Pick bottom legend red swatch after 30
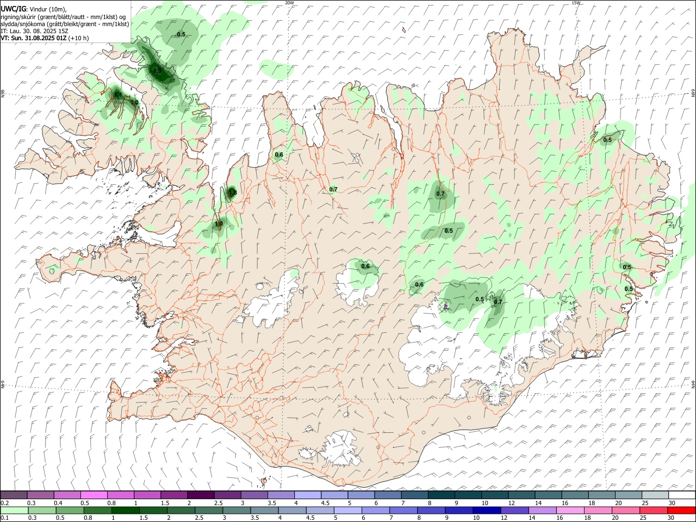Viewport: 696px width, 522px height. [681, 510]
